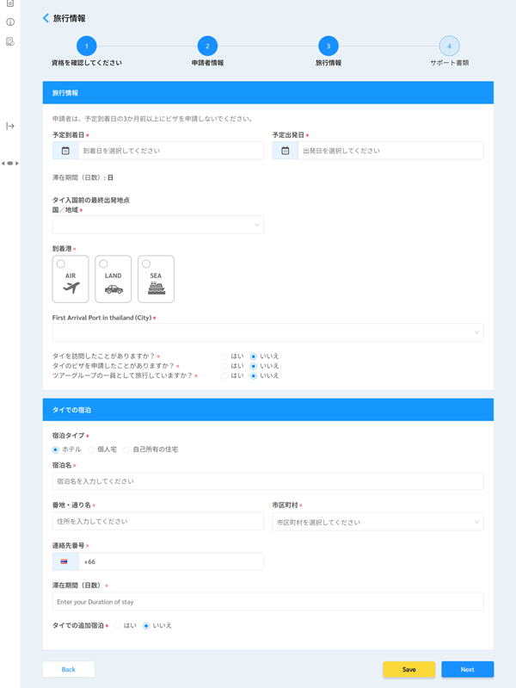Click the sidebar expand arrow icon
Image resolution: width=516 pixels, height=688 pixels.
click(10, 127)
